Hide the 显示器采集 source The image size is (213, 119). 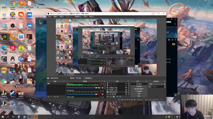(126, 94)
